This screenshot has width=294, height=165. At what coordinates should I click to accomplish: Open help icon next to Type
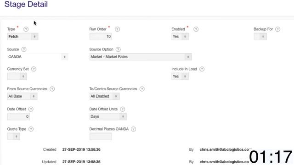pos(26,29)
